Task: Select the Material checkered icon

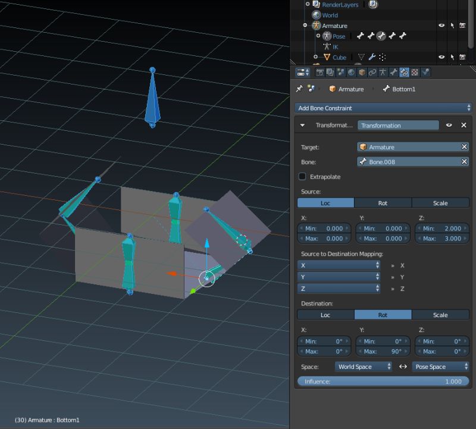Action: [x=415, y=73]
